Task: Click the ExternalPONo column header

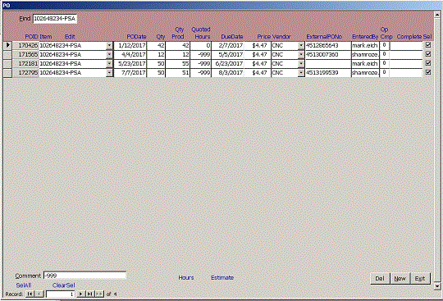Action: click(324, 37)
